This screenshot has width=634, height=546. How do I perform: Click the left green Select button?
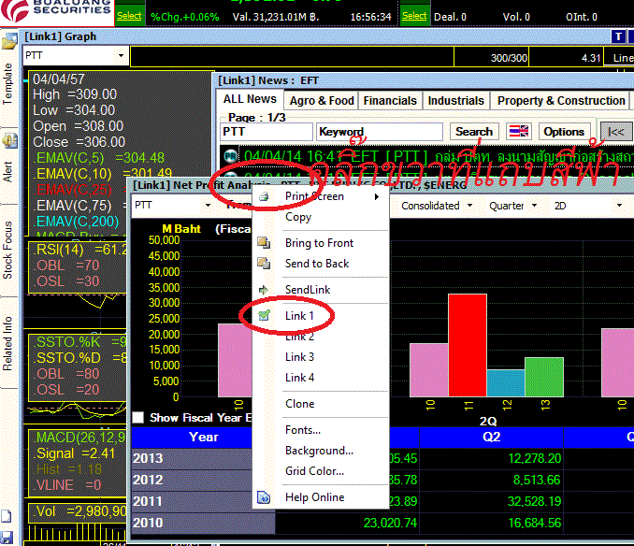[129, 16]
